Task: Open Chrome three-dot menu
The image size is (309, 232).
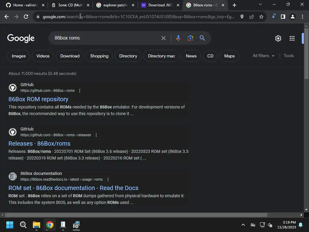Action: [302, 17]
